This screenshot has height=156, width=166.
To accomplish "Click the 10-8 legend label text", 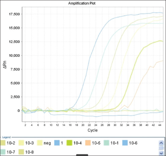I will [x=29, y=152].
